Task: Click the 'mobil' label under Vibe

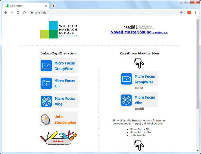Action: tap(140, 109)
